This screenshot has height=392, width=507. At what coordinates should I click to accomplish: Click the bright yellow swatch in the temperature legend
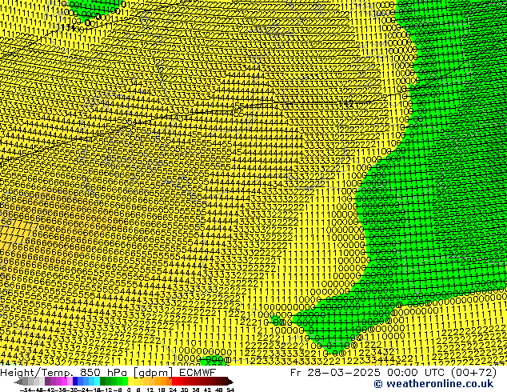130,382
